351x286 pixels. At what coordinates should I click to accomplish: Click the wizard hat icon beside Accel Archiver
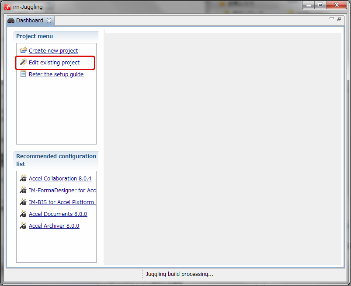[23, 226]
